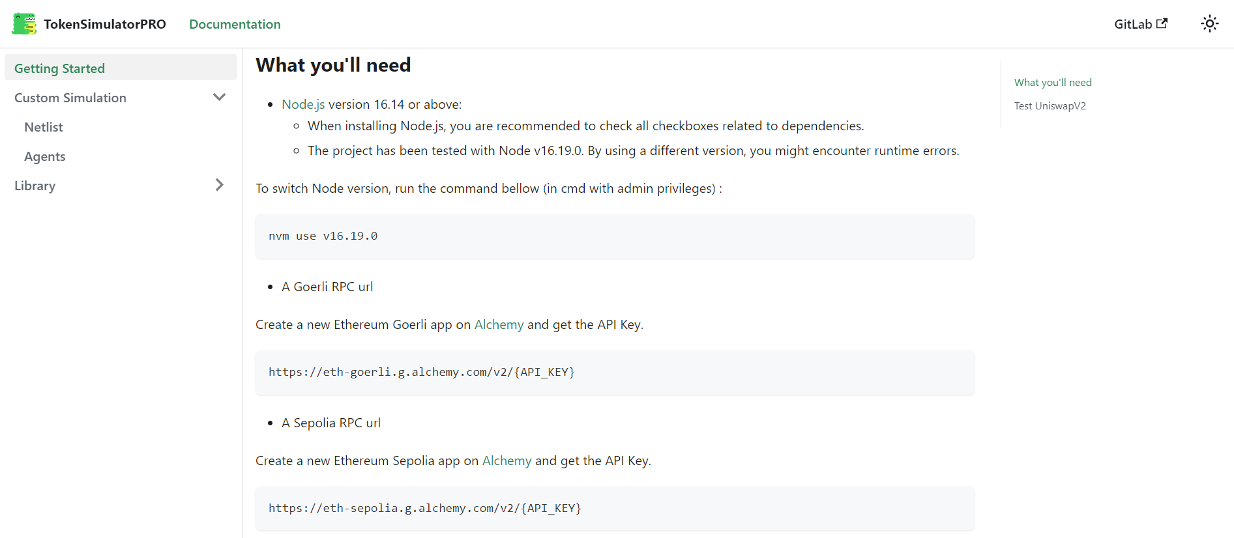The width and height of the screenshot is (1234, 538).
Task: Open the Alchemy link under Sepolia section
Action: [x=507, y=460]
